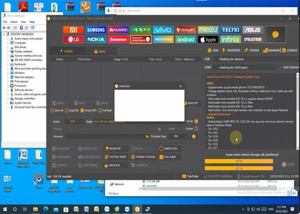Select the Custom loader option

(196, 128)
